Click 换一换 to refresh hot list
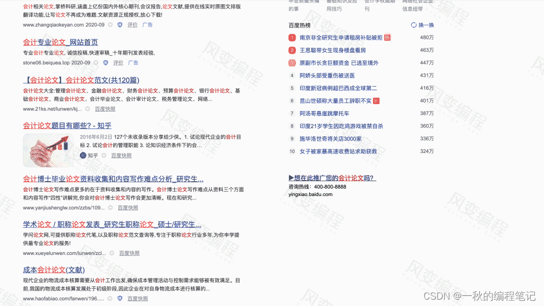 (x=426, y=25)
